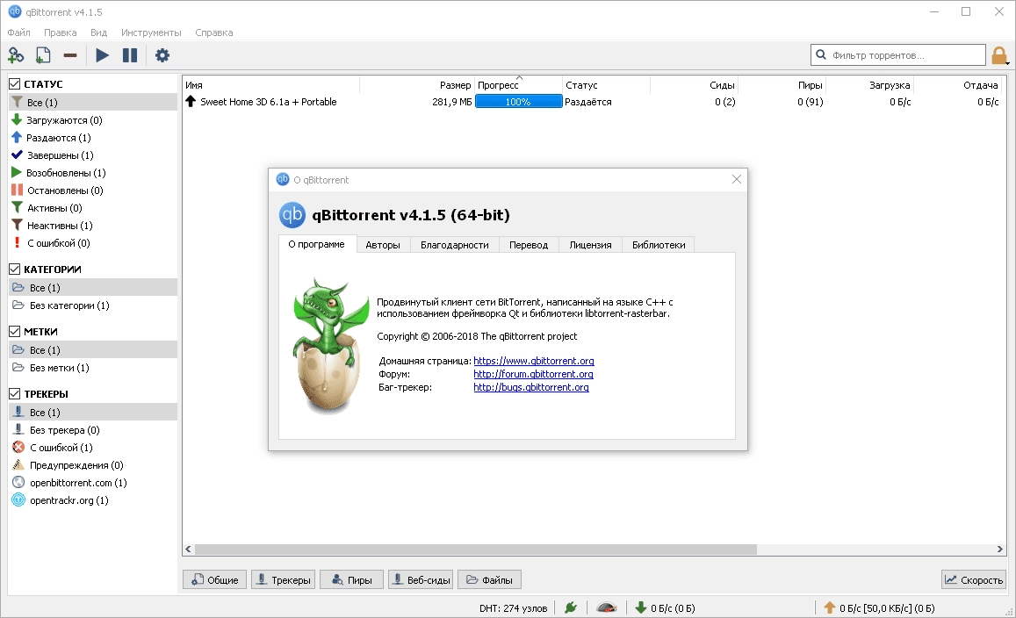Toggle the СТАТУС section checkbox

point(14,83)
